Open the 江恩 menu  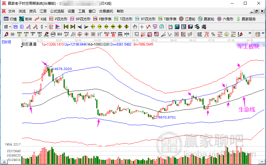pos(43,11)
